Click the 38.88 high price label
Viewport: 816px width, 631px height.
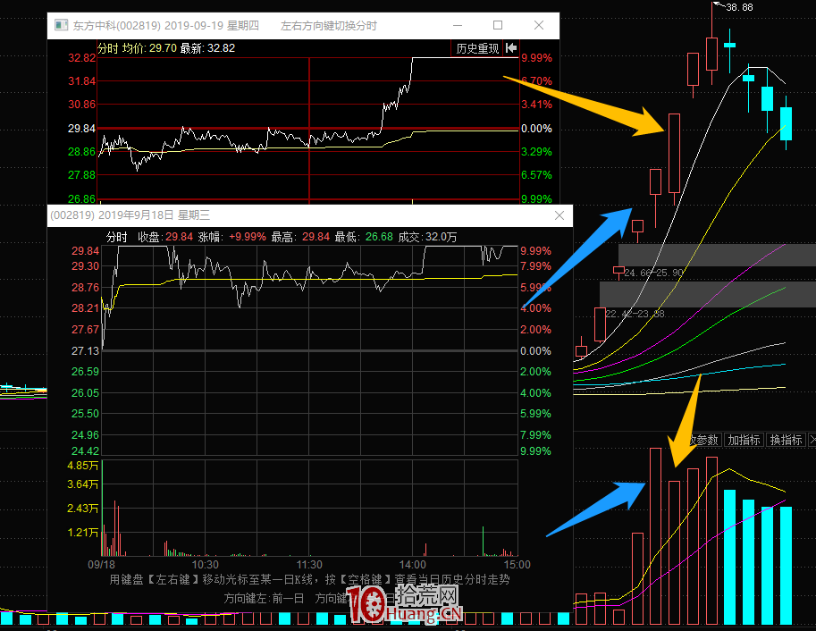click(739, 7)
